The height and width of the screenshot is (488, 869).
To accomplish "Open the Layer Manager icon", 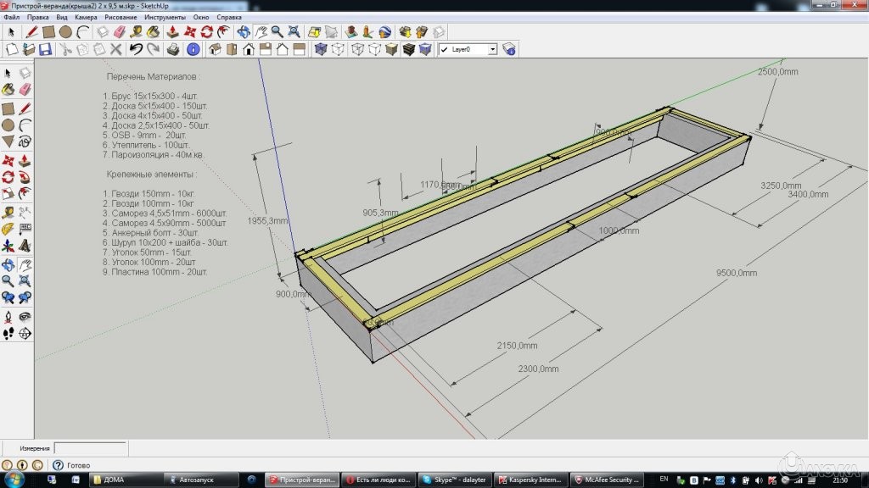I will click(509, 50).
